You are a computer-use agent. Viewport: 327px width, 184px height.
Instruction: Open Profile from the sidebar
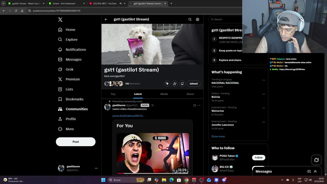(67, 119)
